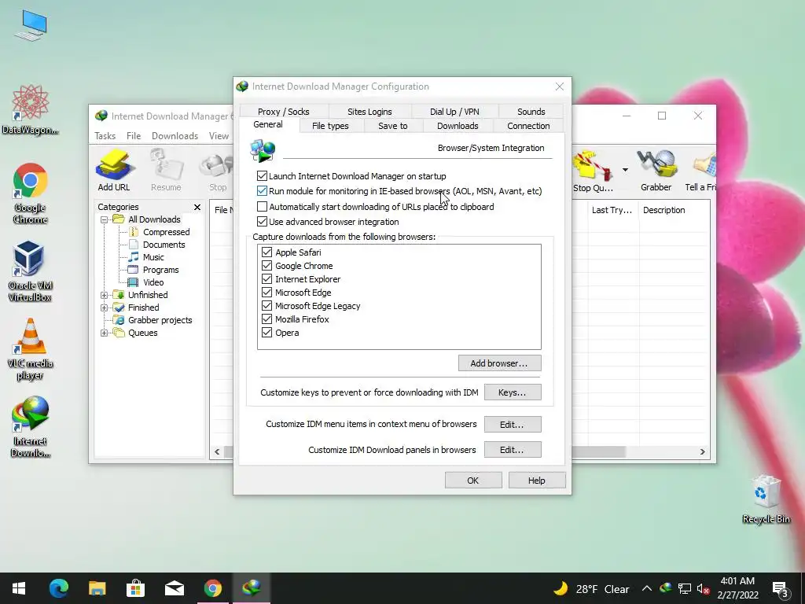Show hidden system tray icons

(647, 588)
